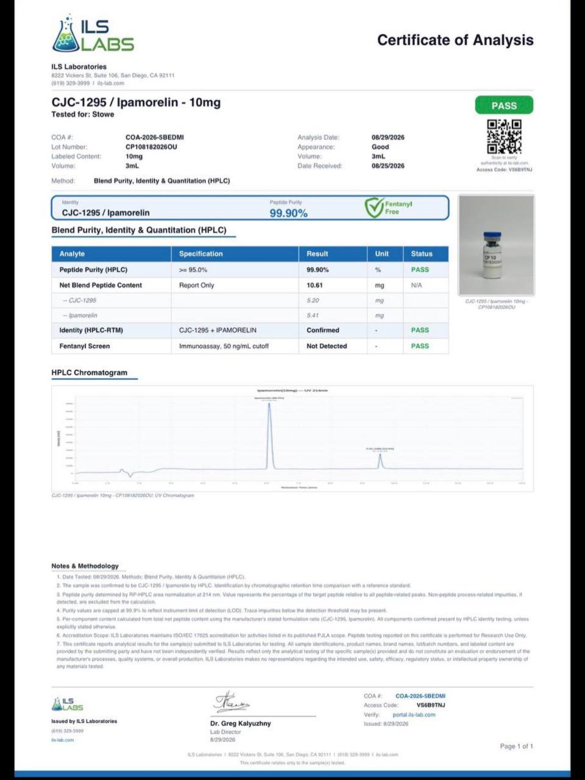
Task: Click the 'N/A' status cell
Action: pos(417,285)
